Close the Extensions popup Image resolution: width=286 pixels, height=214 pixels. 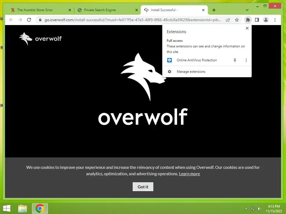point(247,28)
